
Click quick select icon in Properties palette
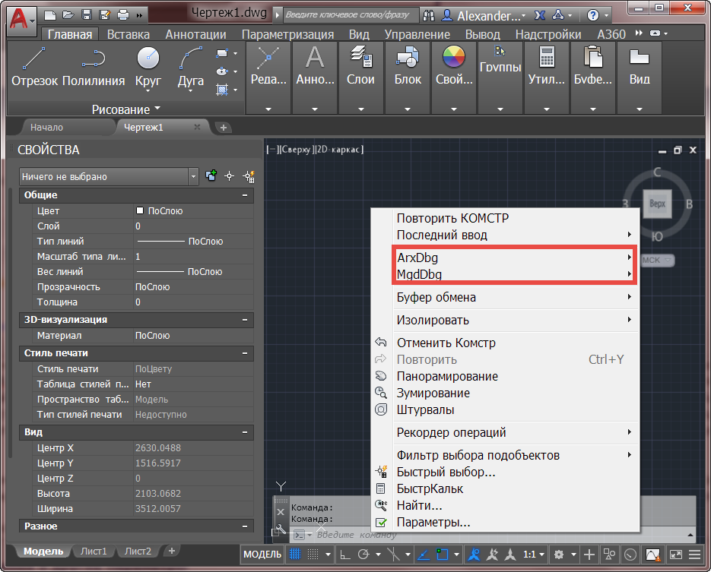[249, 176]
